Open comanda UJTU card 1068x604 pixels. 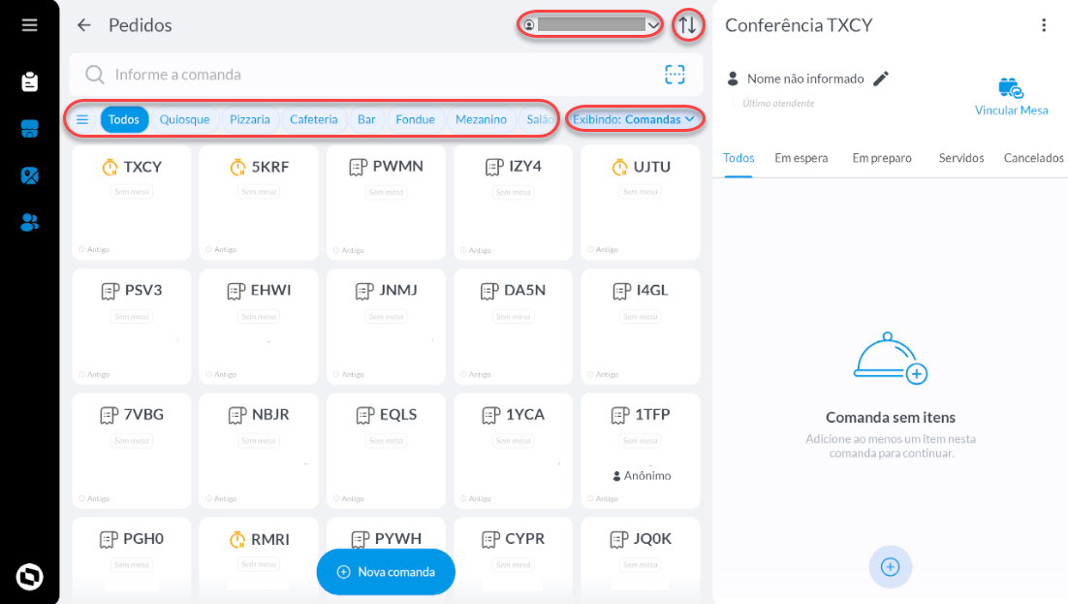(x=641, y=203)
